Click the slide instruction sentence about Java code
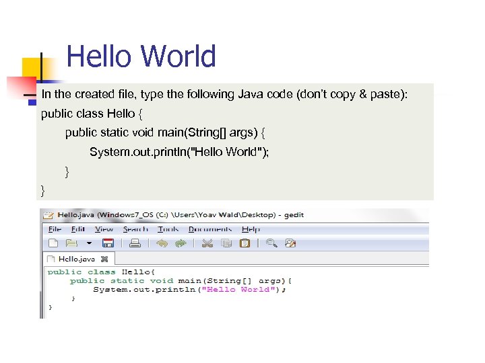 224,94
